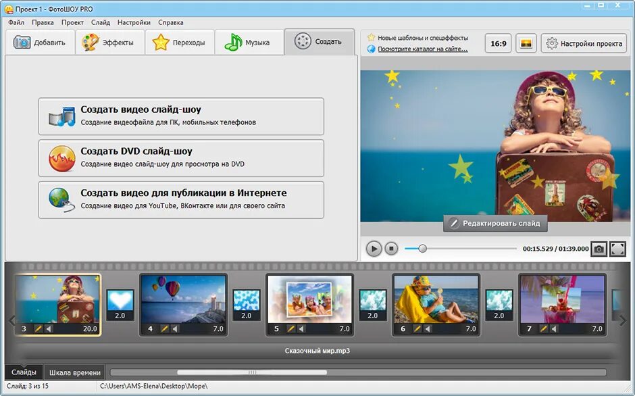
Task: Click sound icon on slide 4
Action: coord(175,328)
